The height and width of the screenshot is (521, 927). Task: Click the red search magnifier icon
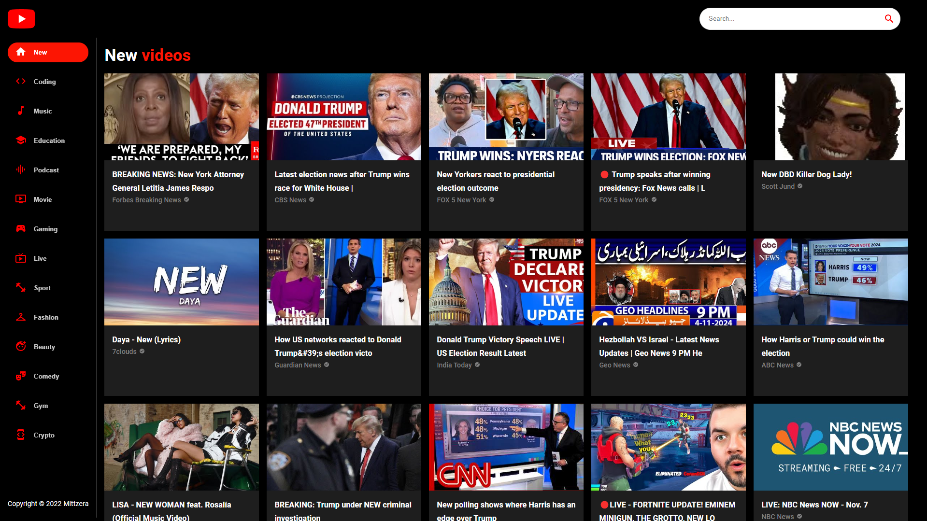click(889, 19)
